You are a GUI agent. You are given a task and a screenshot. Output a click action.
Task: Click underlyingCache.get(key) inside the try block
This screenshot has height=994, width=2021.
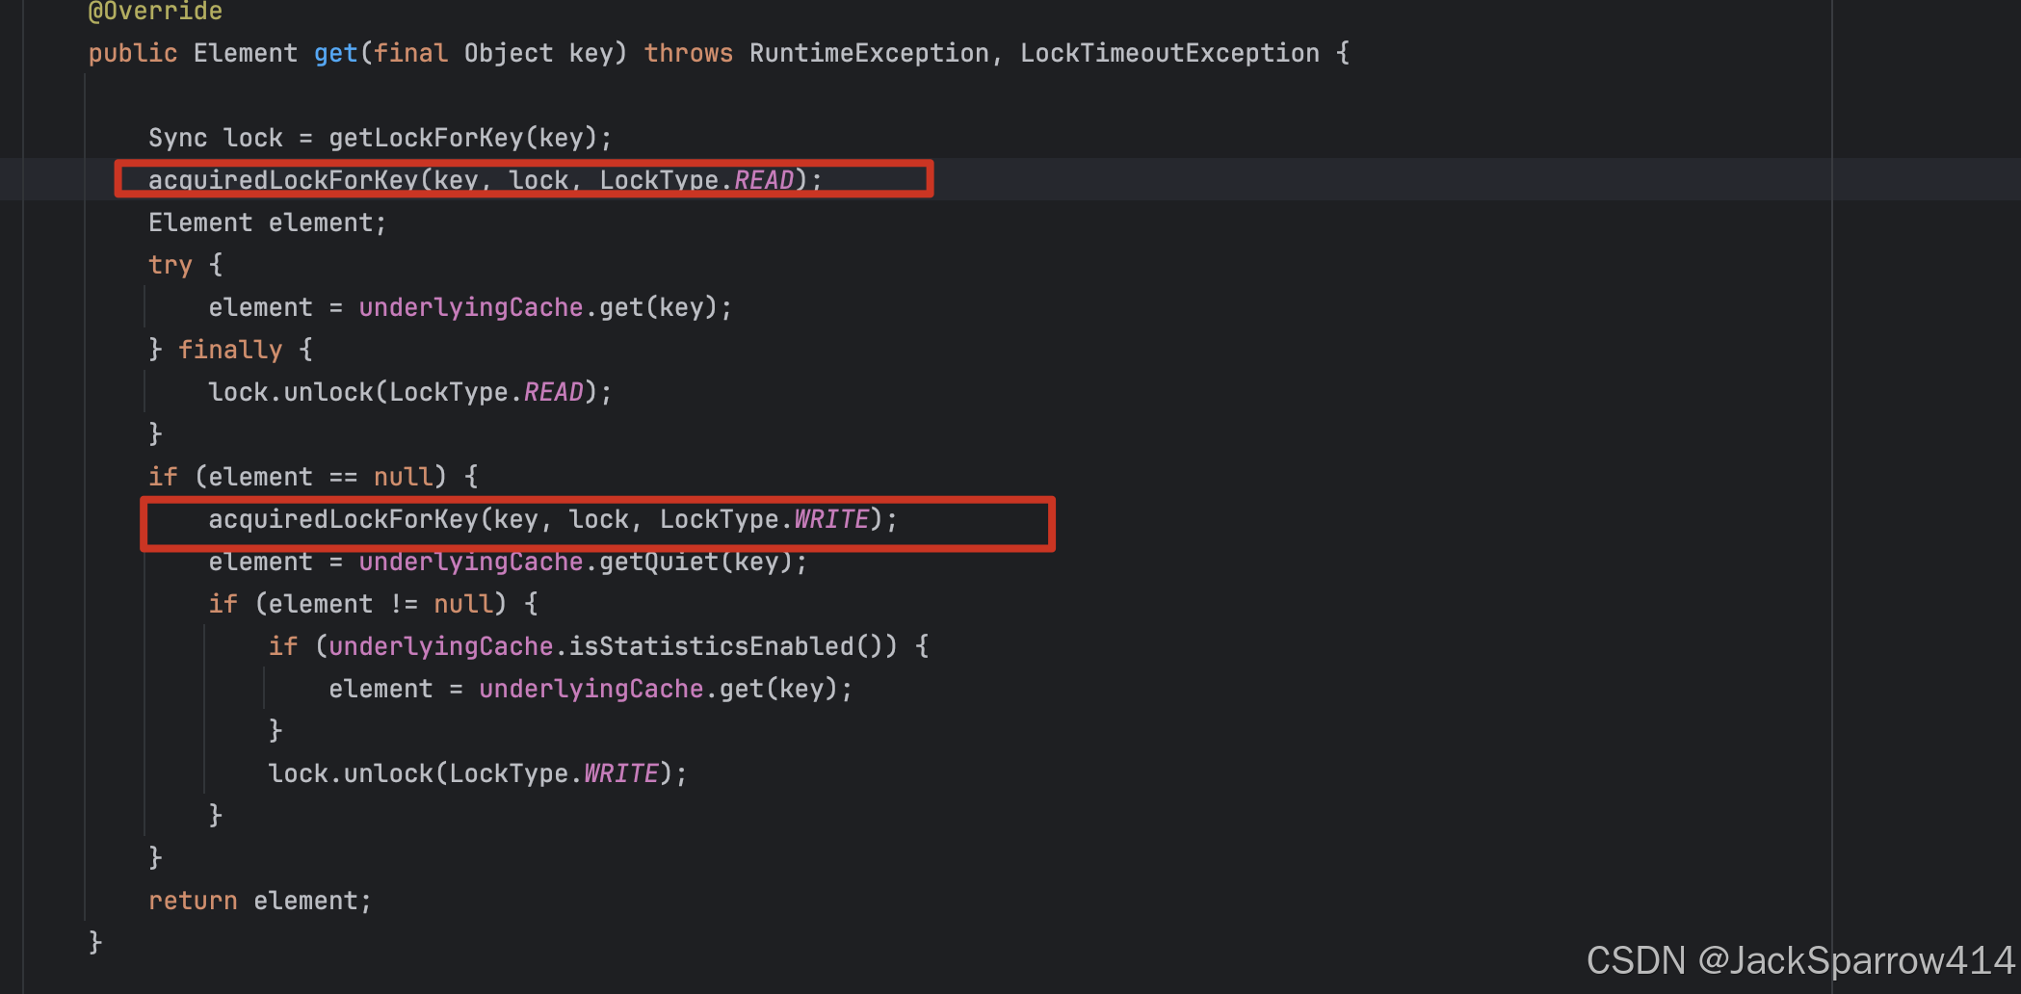point(538,307)
